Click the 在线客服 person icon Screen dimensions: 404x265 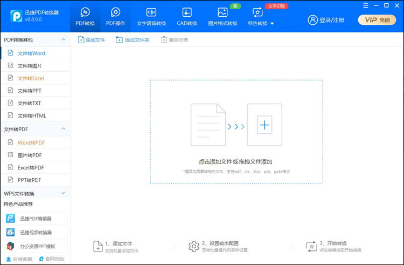pos(9,259)
